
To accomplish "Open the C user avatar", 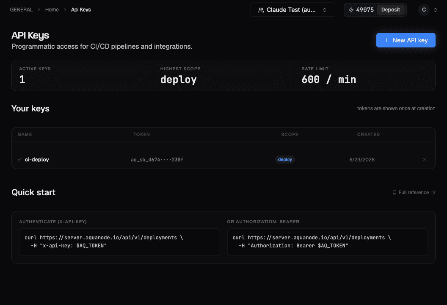I will tap(424, 10).
